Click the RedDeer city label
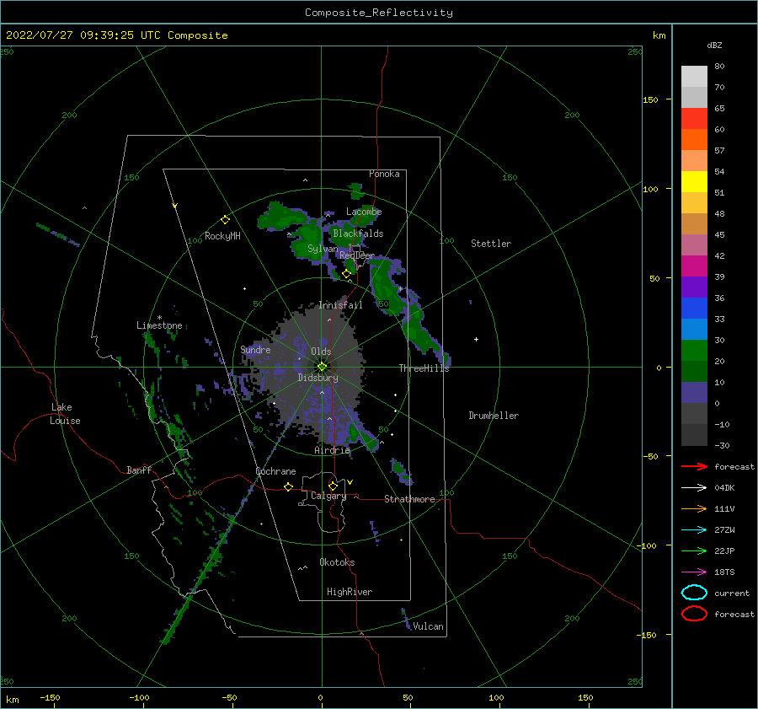758x709 pixels. point(357,255)
